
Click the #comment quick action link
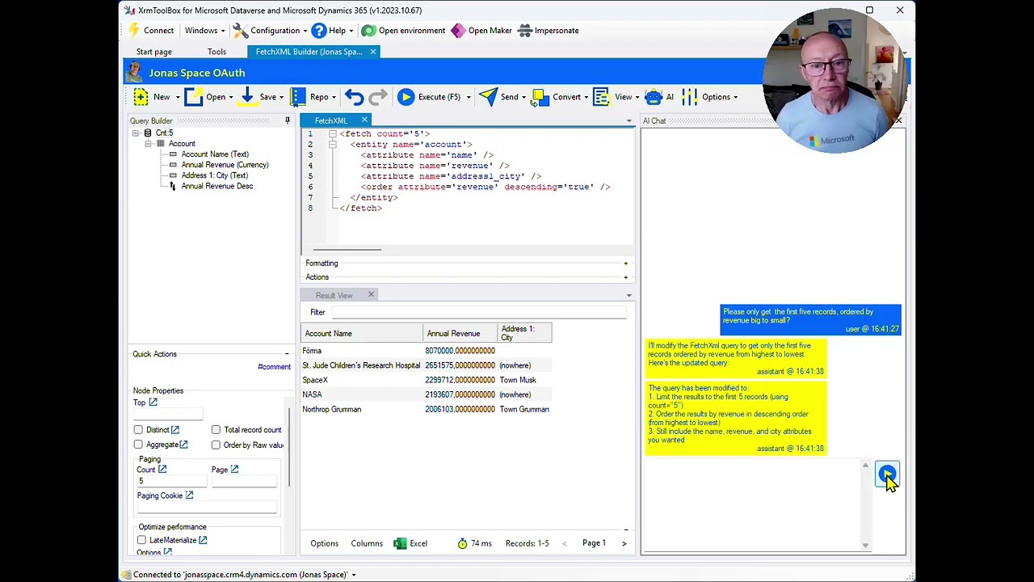(x=274, y=367)
